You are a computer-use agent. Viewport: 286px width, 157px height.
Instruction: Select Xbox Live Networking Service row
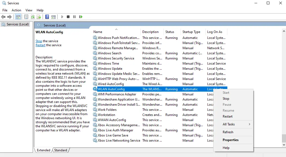(x=153, y=140)
